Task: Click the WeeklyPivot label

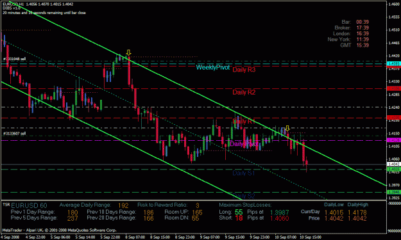Action: [213, 68]
